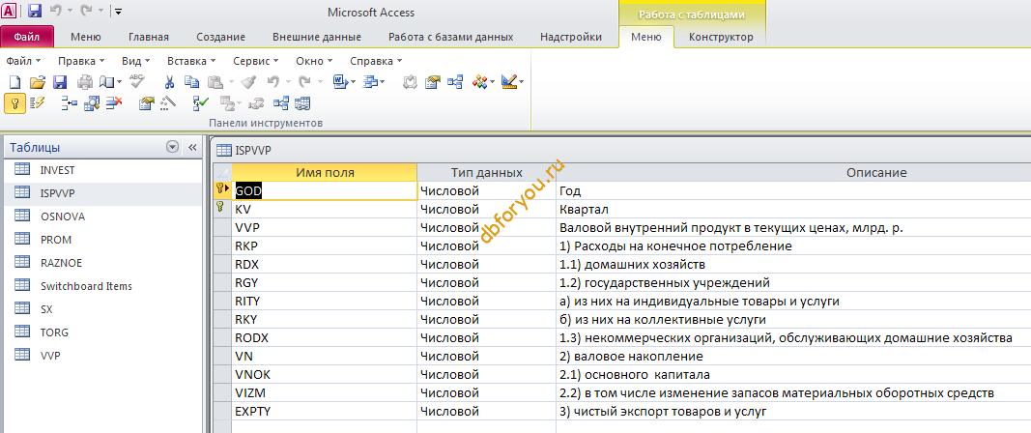Click the Insert Rows icon
The width and height of the screenshot is (1031, 433).
(x=69, y=102)
